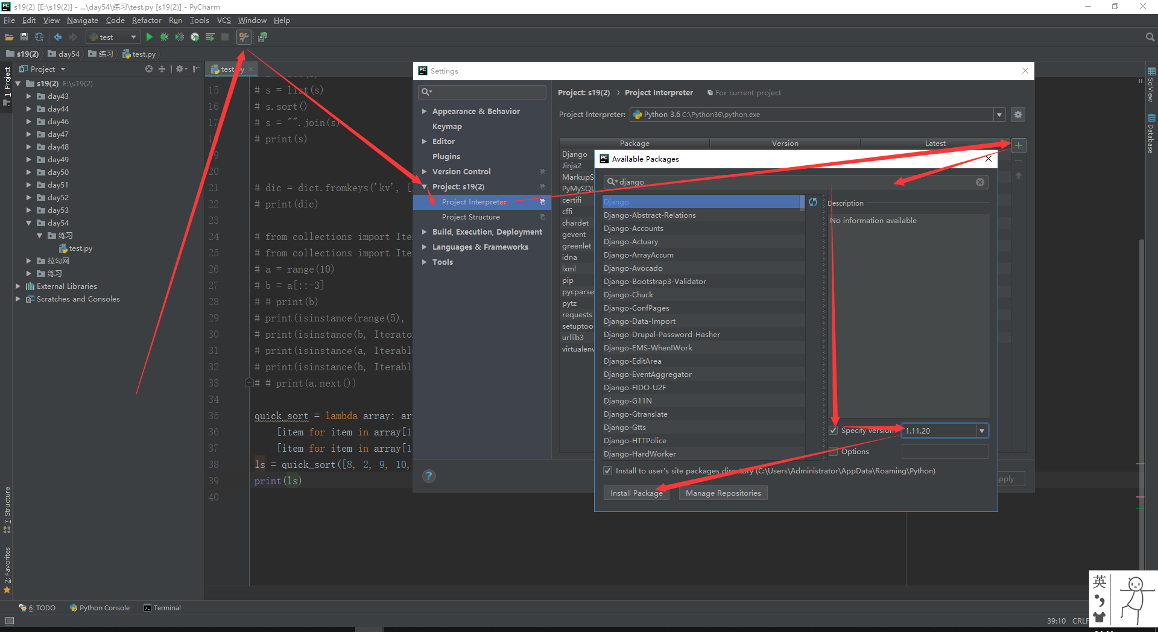Open the version 1.11.20 dropdown

pos(982,431)
